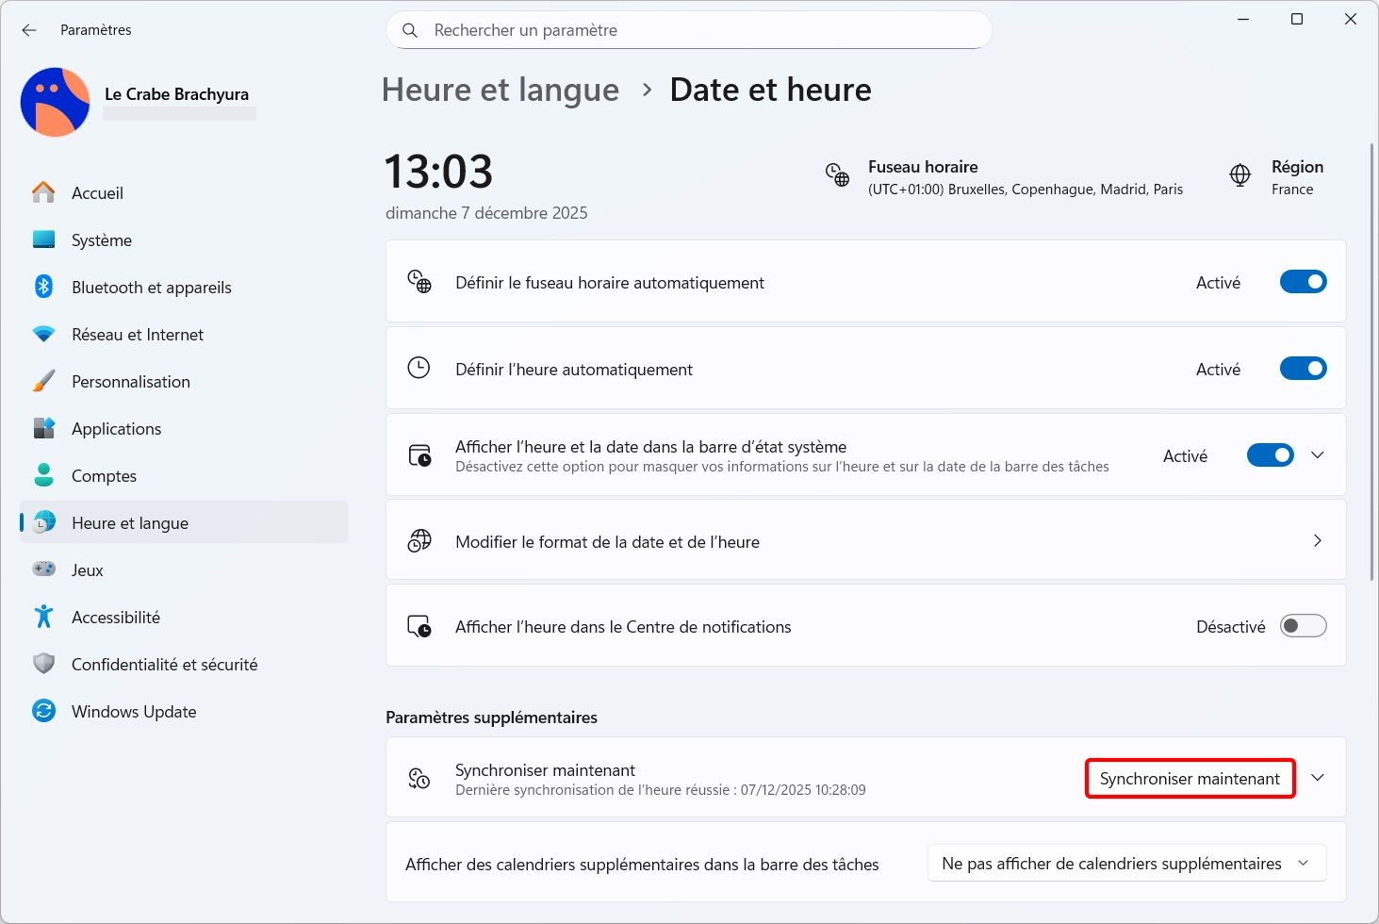
Task: Enable time in Centre de notifications toggle
Action: pos(1303,626)
